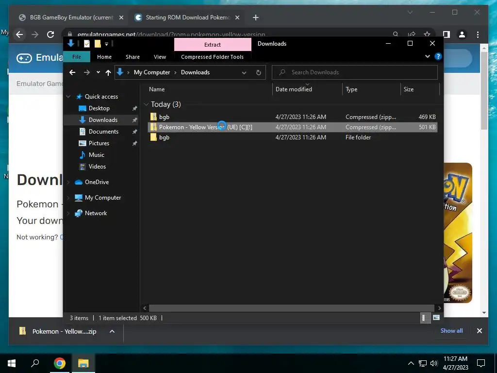Select the bgb compressed zip file
497x373 pixels.
[292, 117]
